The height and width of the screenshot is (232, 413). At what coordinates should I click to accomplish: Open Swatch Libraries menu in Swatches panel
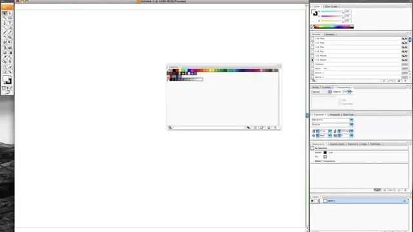coord(170,128)
